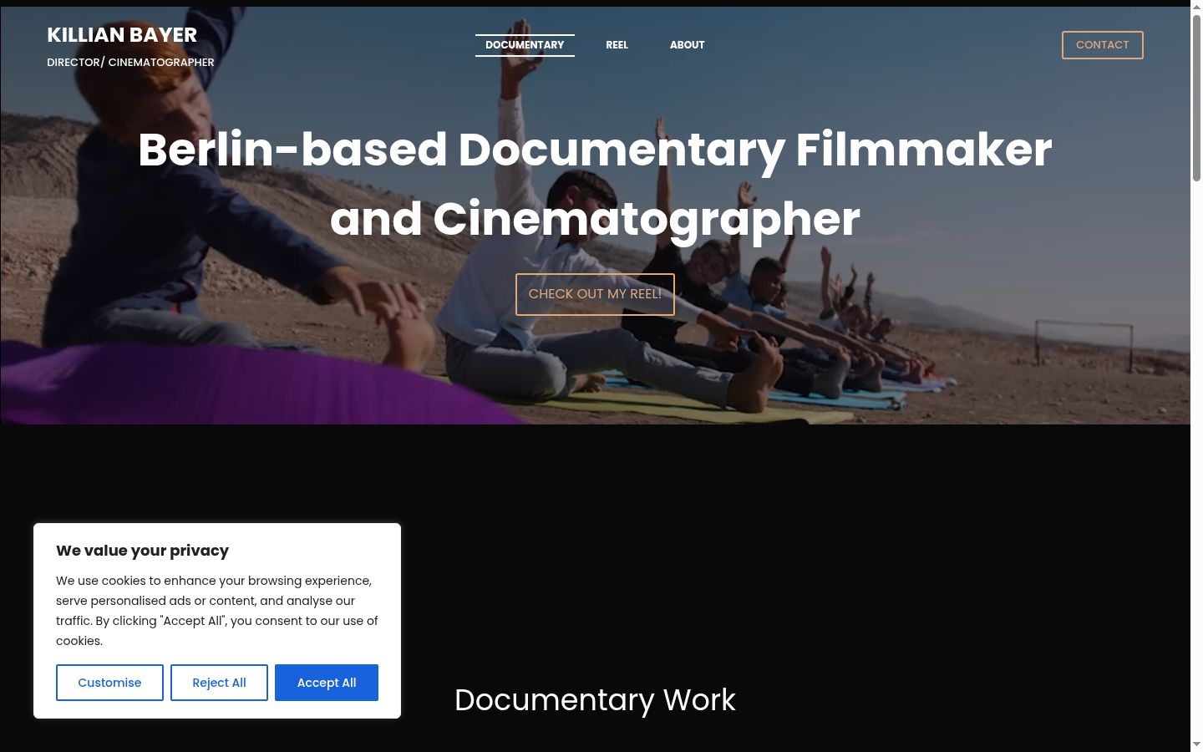
Task: Open Customise cookie preferences
Action: (109, 683)
